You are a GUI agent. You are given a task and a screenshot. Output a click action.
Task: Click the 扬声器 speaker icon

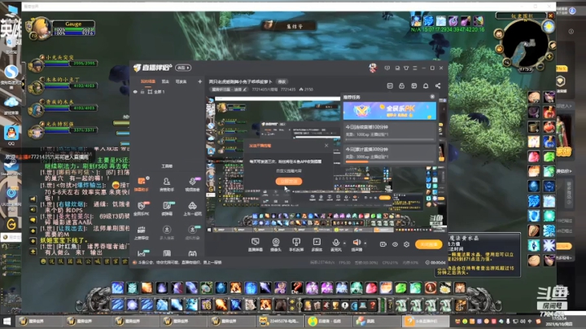pos(356,244)
